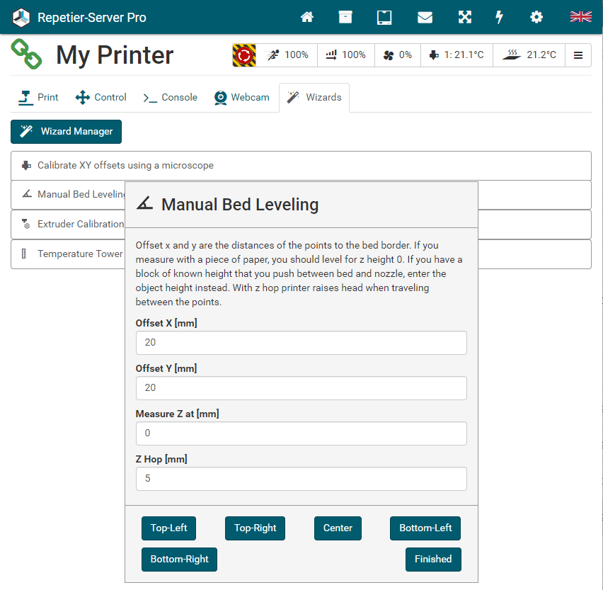The width and height of the screenshot is (603, 590).
Task: Click the tablet icon in navbar
Action: point(384,17)
